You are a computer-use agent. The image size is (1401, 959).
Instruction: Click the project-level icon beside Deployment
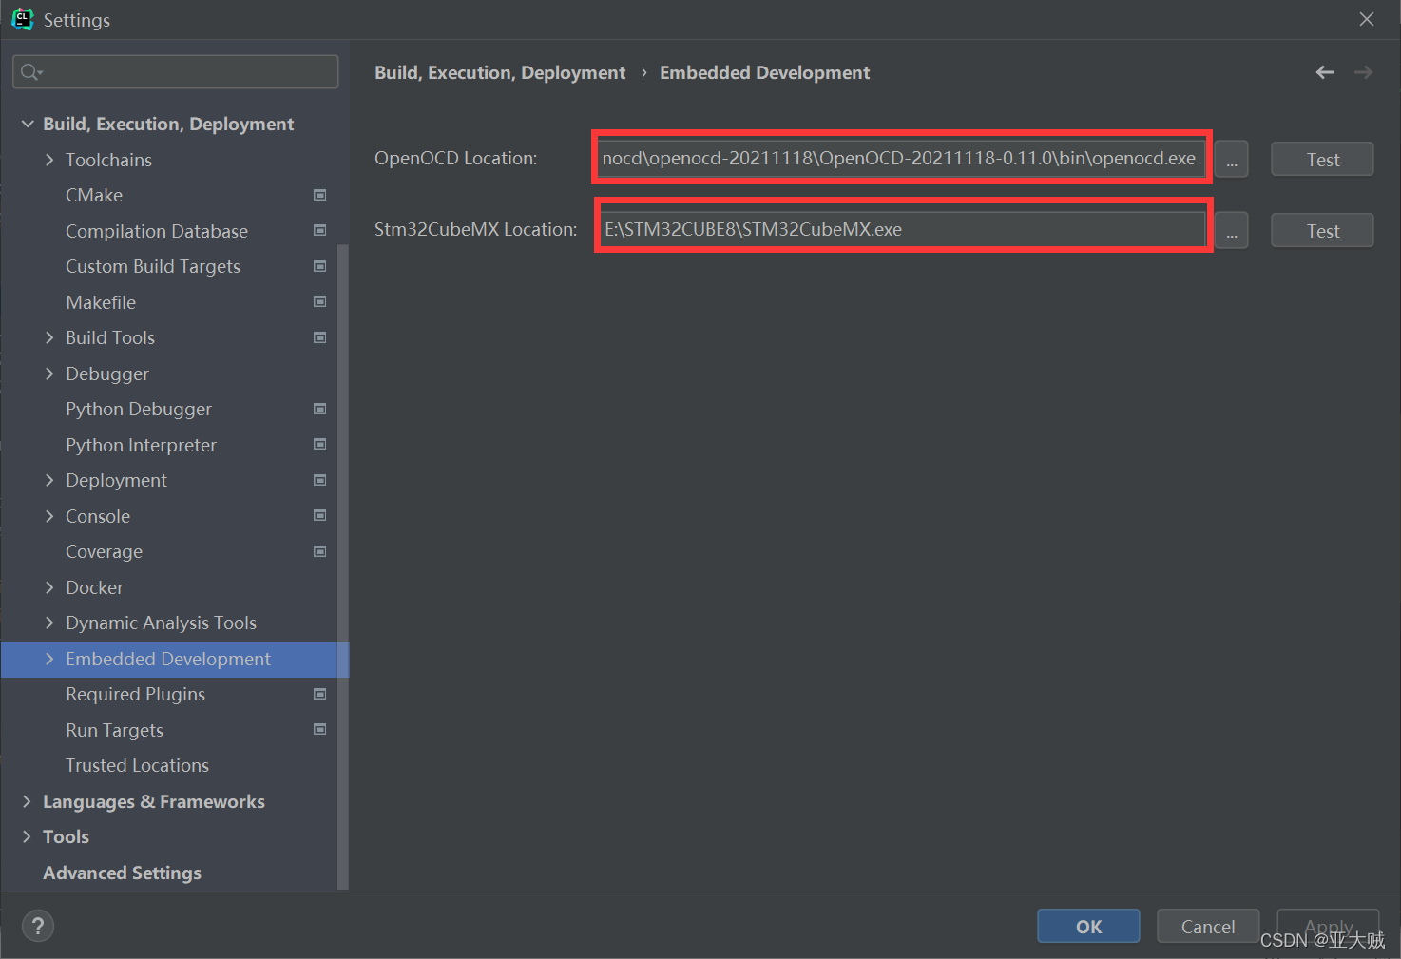[x=320, y=480]
